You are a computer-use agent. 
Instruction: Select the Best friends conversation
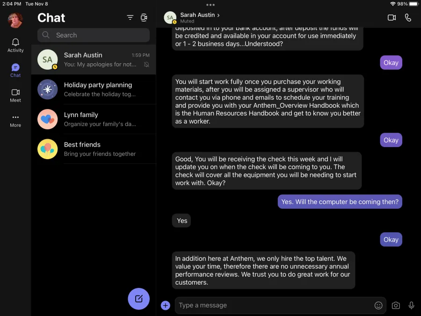[x=94, y=149]
